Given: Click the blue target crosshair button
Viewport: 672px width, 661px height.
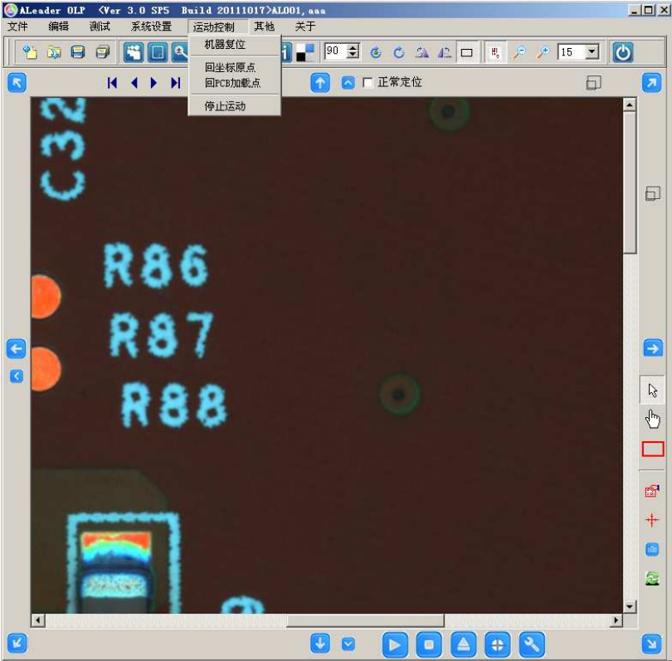Looking at the screenshot, I should pyautogui.click(x=497, y=644).
